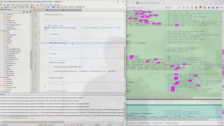The height and width of the screenshot is (126, 224).
Task: Close the Firefox find bar
Action: pos(222,123)
